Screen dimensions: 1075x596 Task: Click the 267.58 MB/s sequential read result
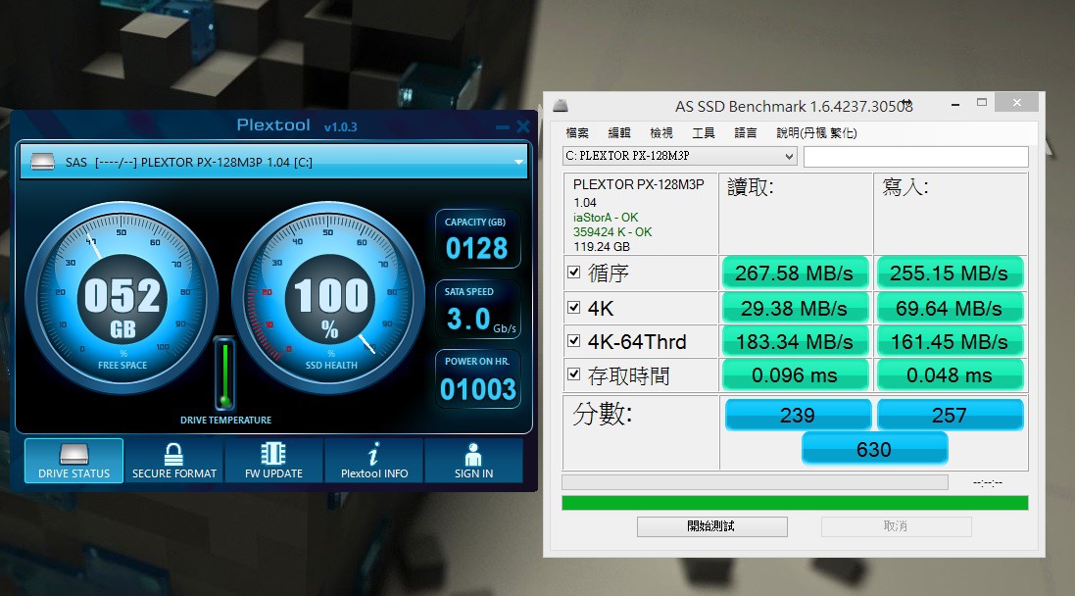point(795,273)
